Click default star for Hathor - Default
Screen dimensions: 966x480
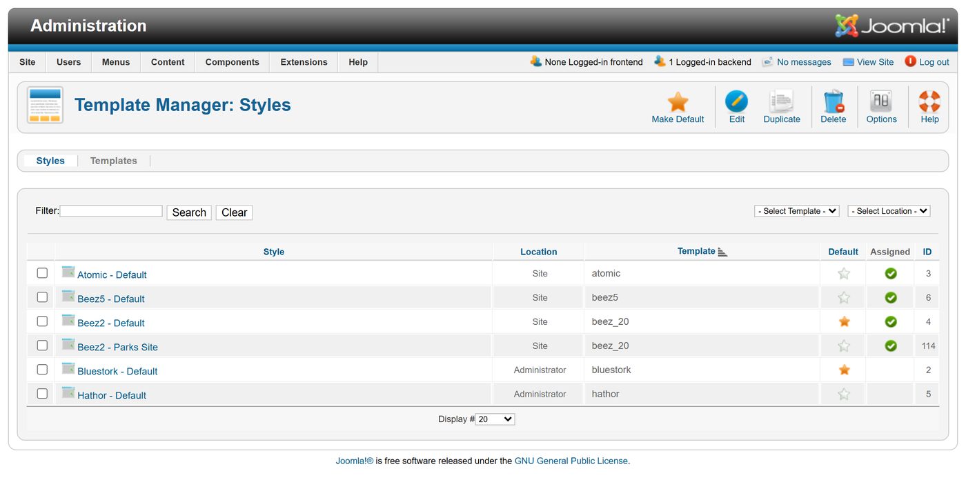point(843,394)
